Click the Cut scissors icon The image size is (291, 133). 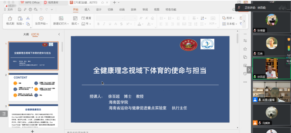coord(28,18)
